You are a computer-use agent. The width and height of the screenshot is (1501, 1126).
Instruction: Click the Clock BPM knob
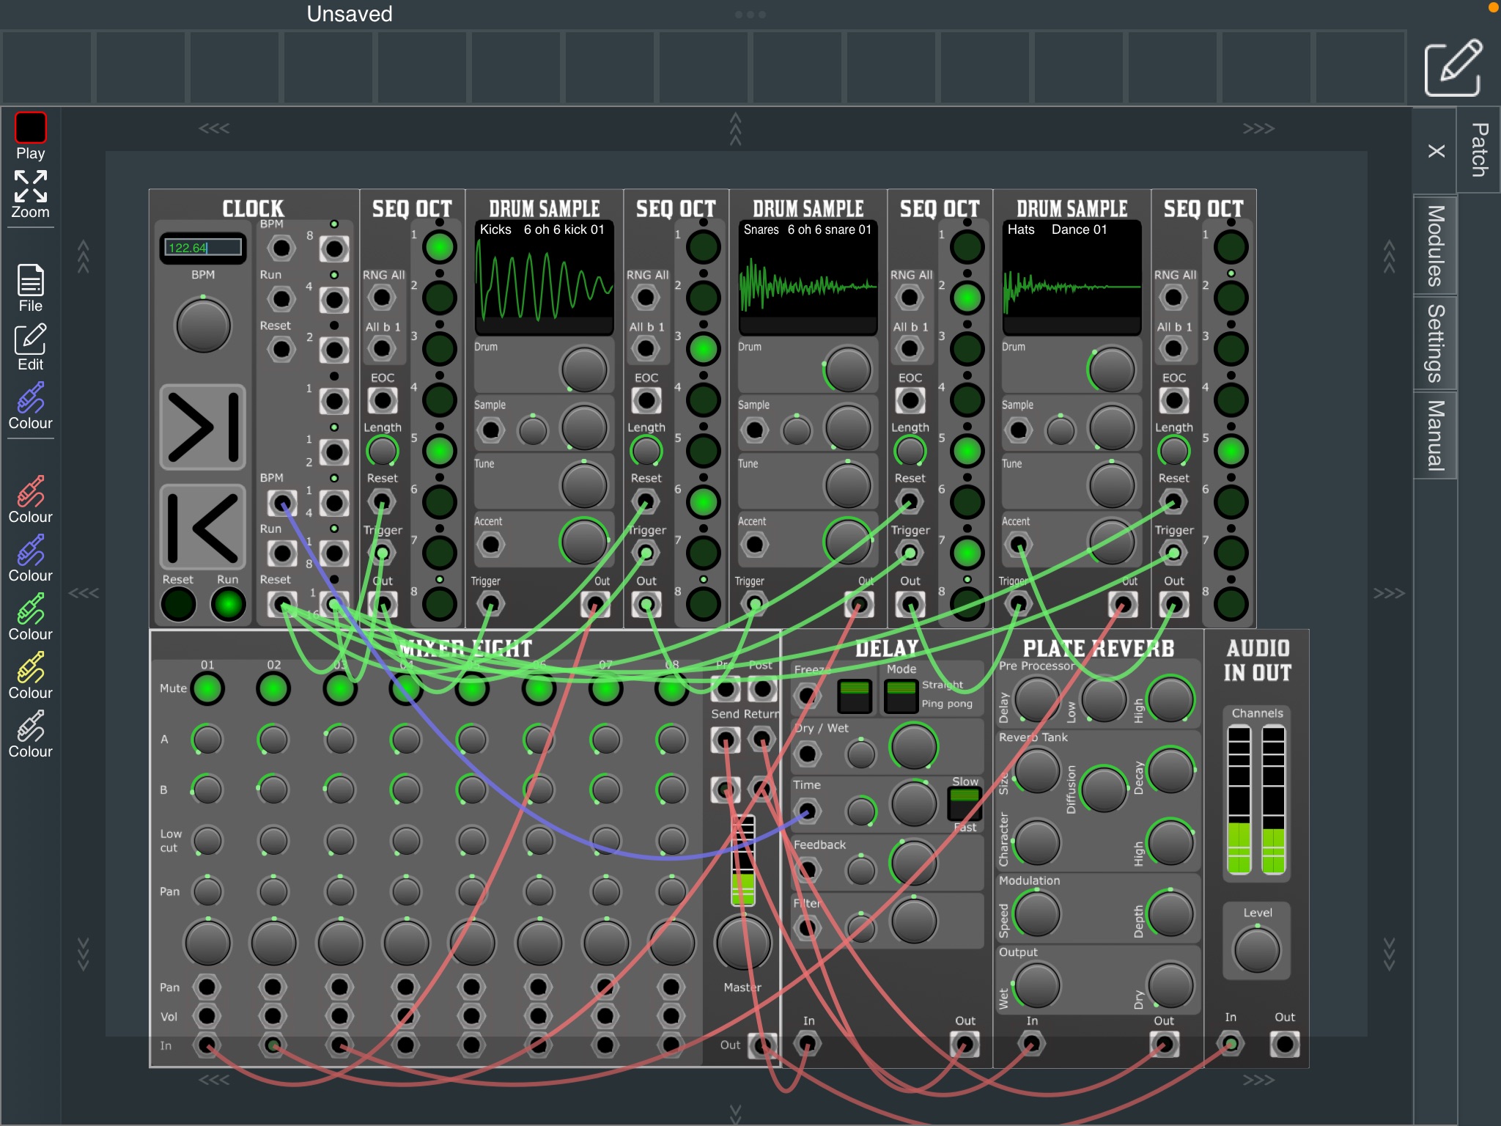coord(203,325)
